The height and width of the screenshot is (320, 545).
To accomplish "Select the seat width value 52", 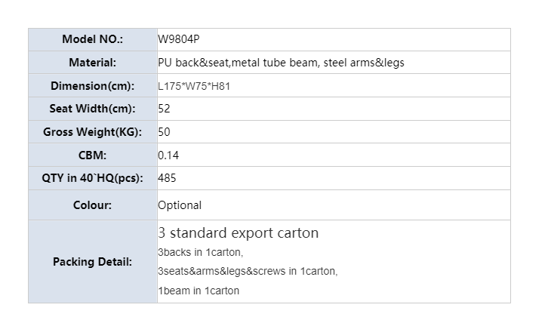I will coord(165,109).
